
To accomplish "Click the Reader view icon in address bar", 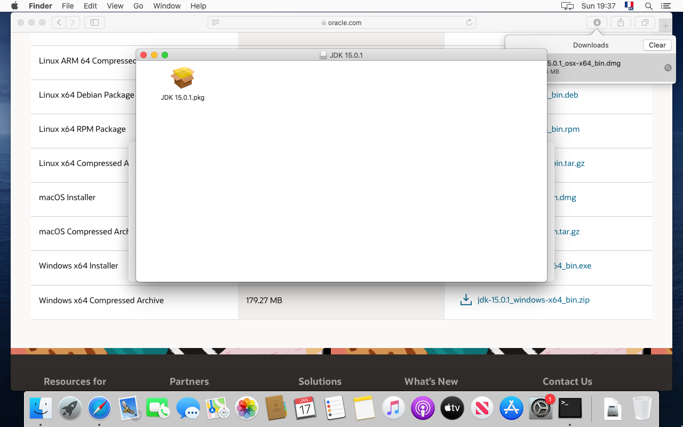I will tap(216, 22).
